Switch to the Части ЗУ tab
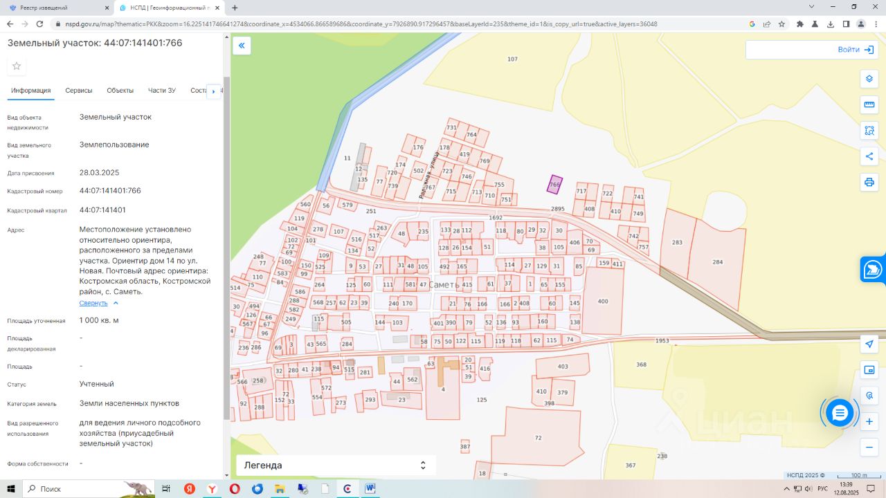886x498 pixels. (162, 91)
